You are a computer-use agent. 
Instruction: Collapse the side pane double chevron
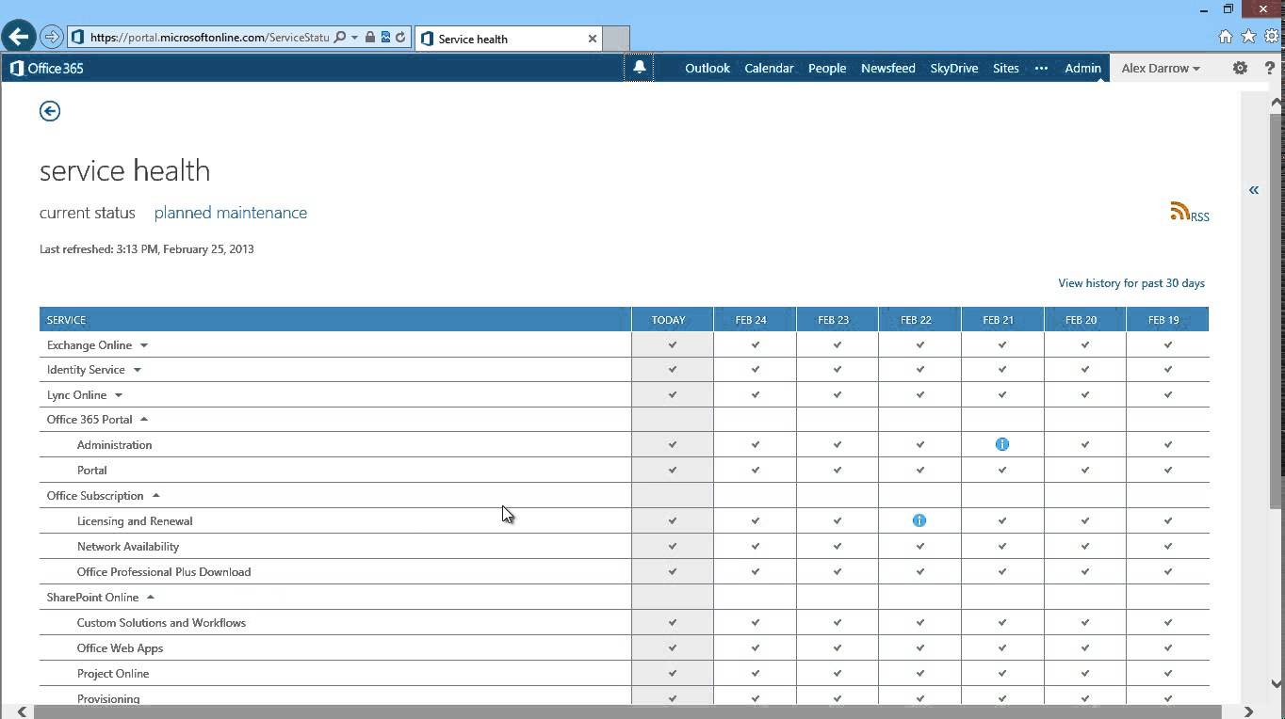click(x=1254, y=190)
